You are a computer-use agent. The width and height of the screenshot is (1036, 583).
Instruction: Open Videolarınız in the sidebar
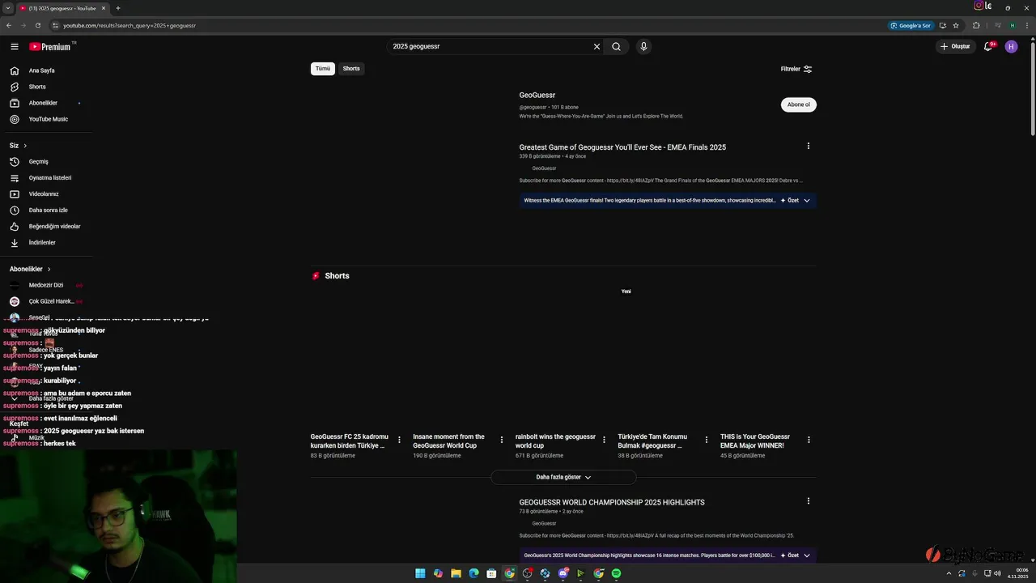tap(45, 194)
